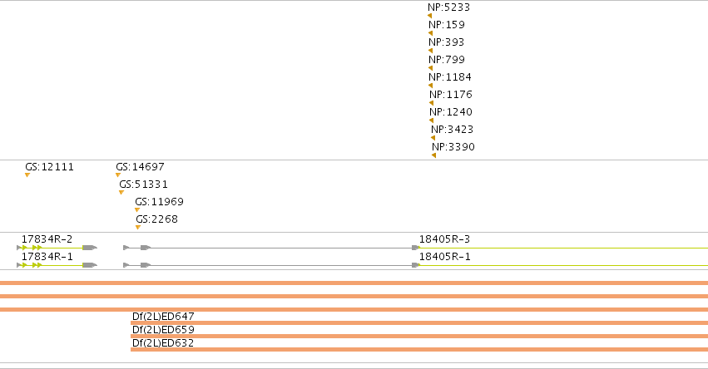Select the Df(2L)ED632 deficiency label
This screenshot has width=708, height=369.
[163, 343]
